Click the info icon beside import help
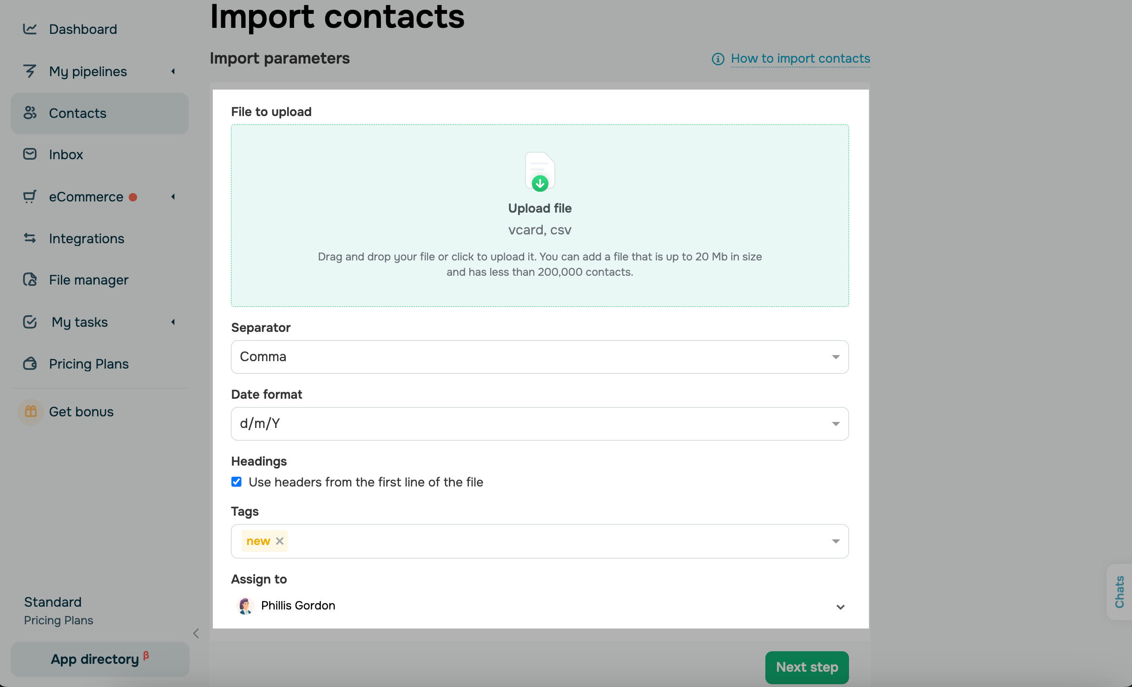Image resolution: width=1132 pixels, height=687 pixels. 718,59
